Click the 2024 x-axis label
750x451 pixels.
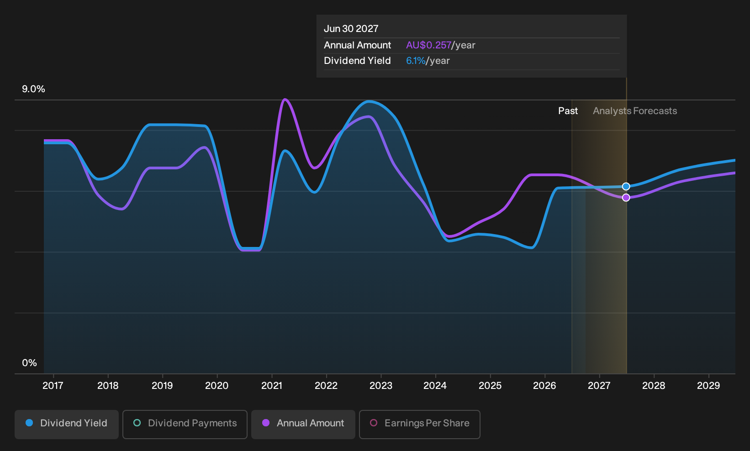click(x=435, y=386)
